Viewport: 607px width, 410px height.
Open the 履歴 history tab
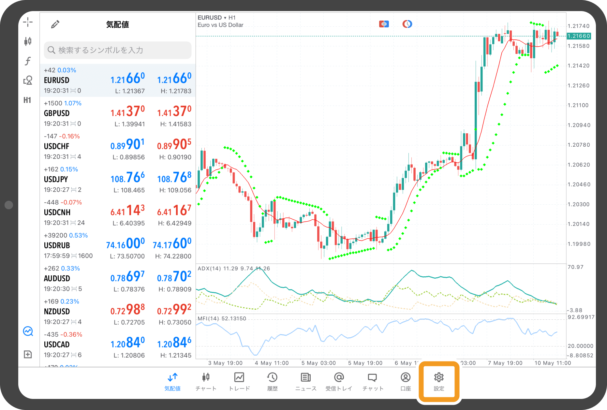click(272, 381)
